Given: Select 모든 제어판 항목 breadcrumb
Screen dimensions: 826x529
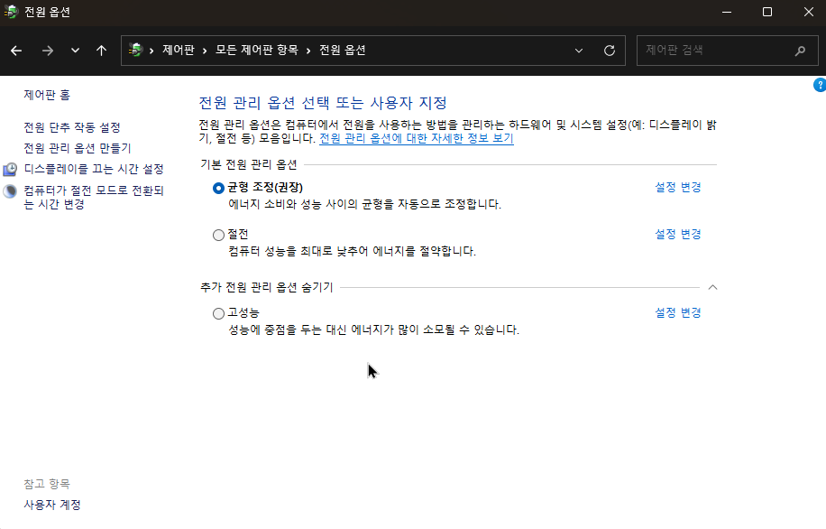Looking at the screenshot, I should [x=256, y=51].
